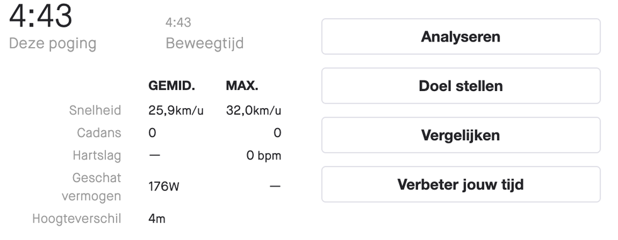Click the Hoogteverschil row label
This screenshot has width=618, height=240.
(77, 219)
